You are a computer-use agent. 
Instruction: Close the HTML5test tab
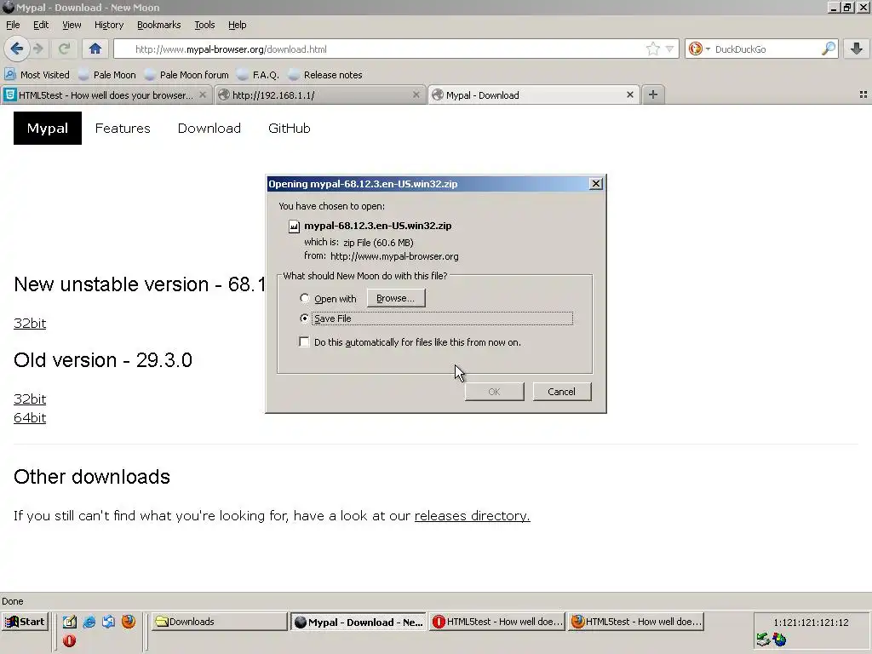point(203,95)
